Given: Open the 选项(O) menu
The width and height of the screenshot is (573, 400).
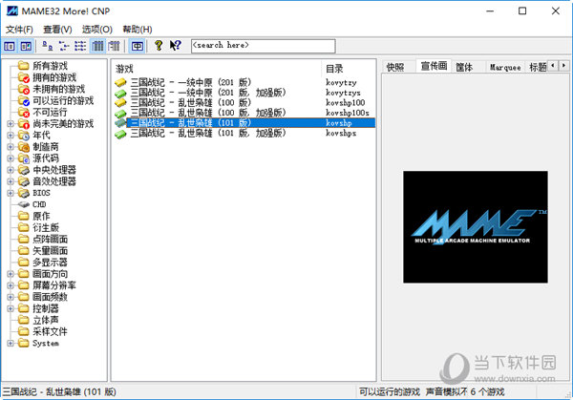Looking at the screenshot, I should [x=97, y=30].
